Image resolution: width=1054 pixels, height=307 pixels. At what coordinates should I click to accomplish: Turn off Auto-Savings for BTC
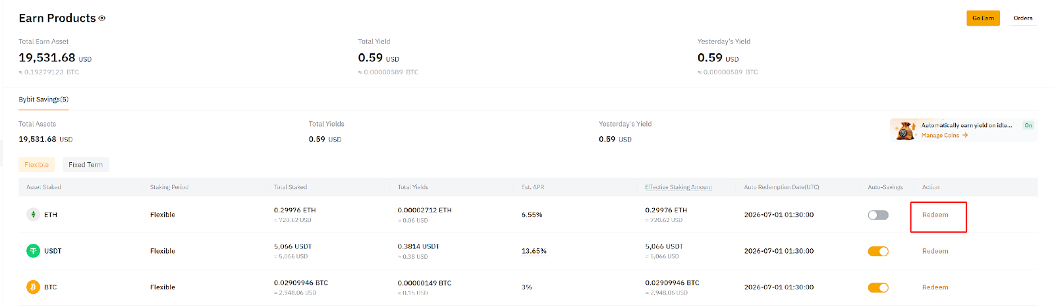(878, 287)
